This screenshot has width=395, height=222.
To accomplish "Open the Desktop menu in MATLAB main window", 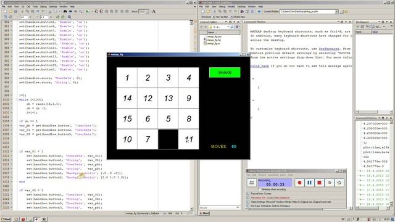I will point(241,7).
